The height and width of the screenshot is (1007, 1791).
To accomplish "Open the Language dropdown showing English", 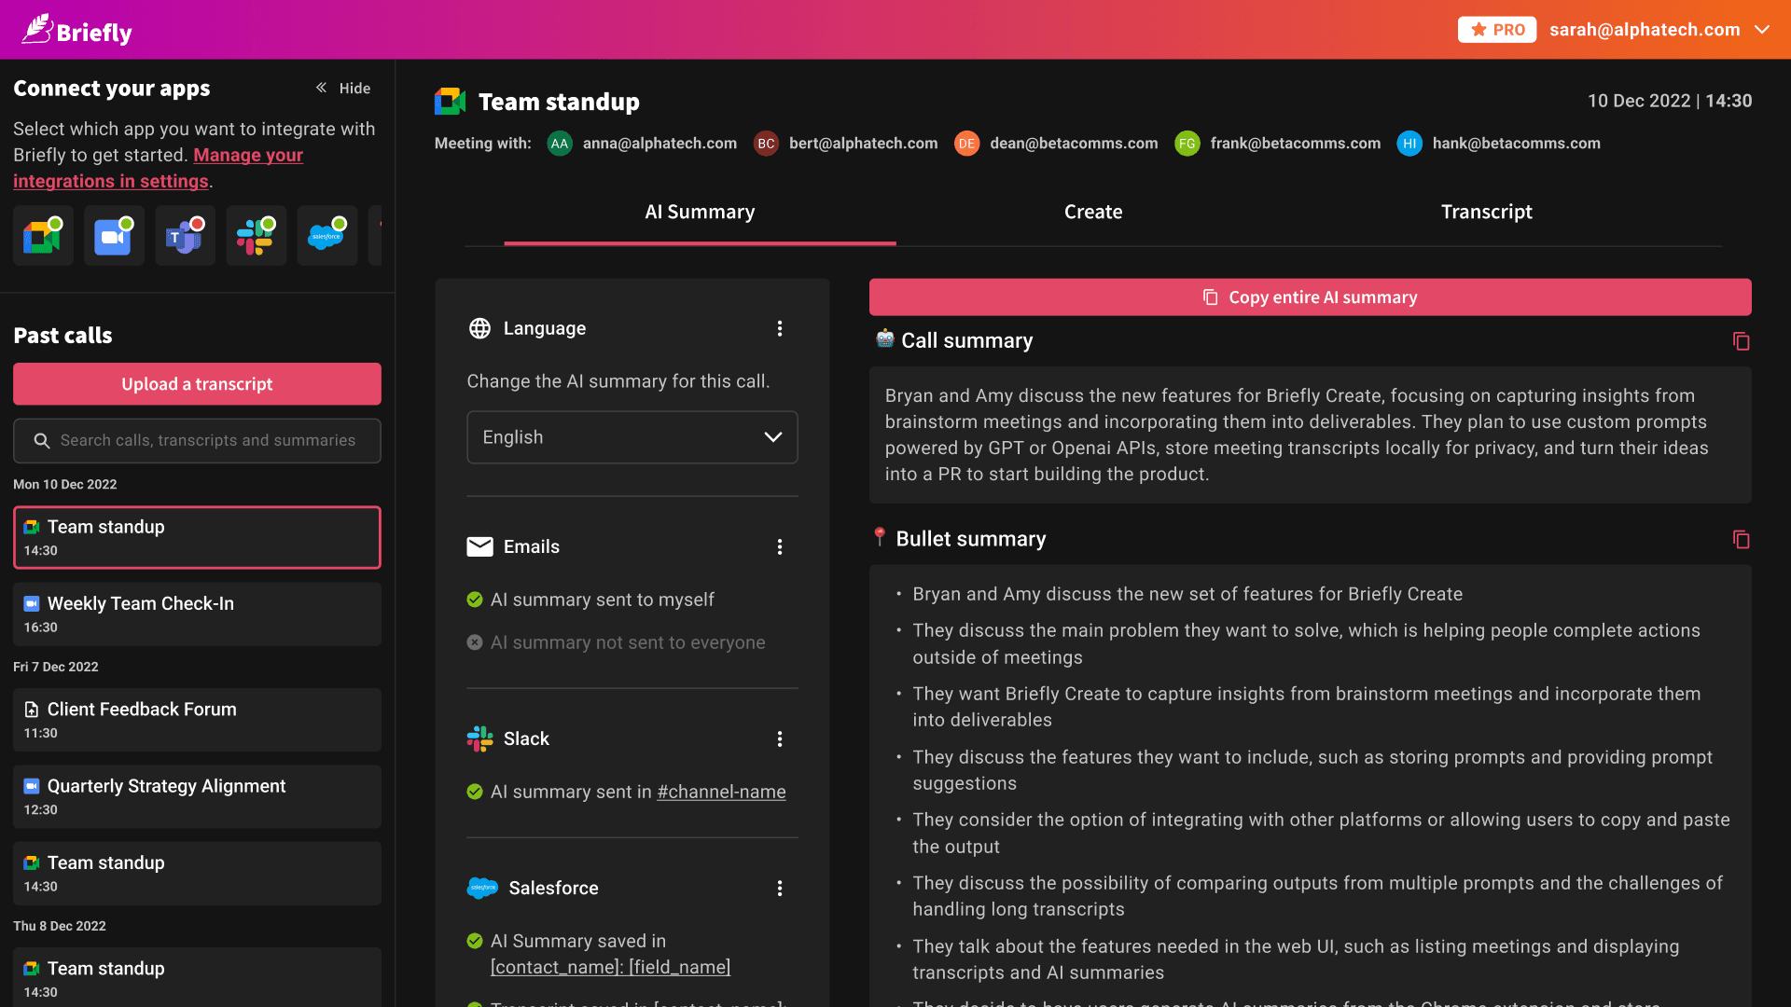I will point(632,437).
